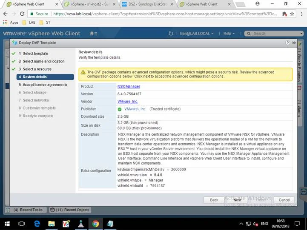Click the search magnifier icon in vSphere
The image size is (307, 230).
coord(249,34)
